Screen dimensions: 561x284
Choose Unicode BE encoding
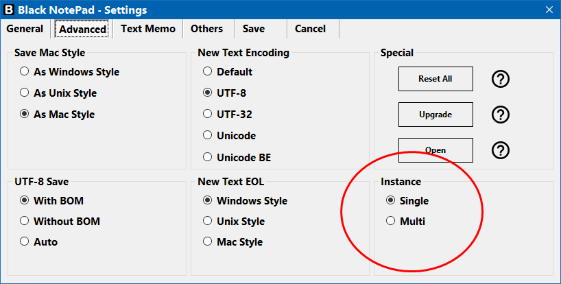click(237, 157)
